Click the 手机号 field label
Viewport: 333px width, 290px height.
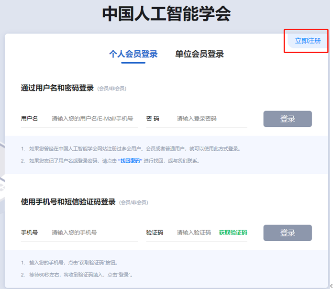coord(29,233)
